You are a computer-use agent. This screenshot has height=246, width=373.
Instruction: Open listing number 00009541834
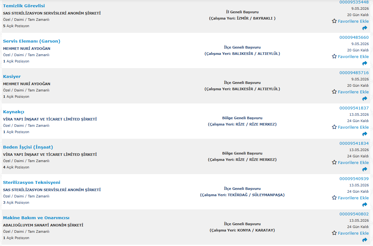354,143
